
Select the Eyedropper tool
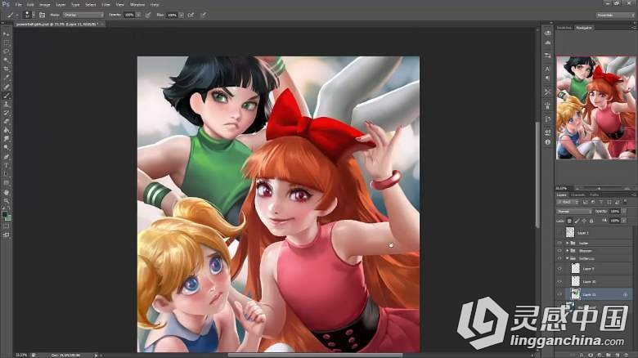(6, 78)
